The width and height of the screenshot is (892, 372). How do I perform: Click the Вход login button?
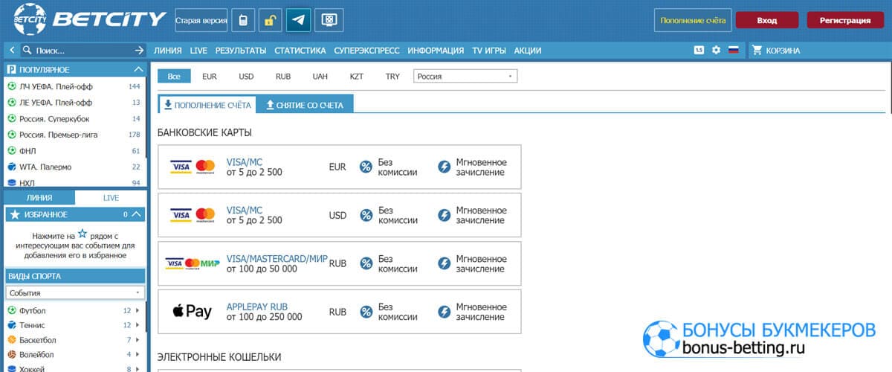[767, 21]
